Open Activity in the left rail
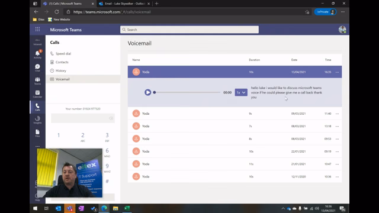Image resolution: width=379 pixels, height=213 pixels. click(37, 54)
